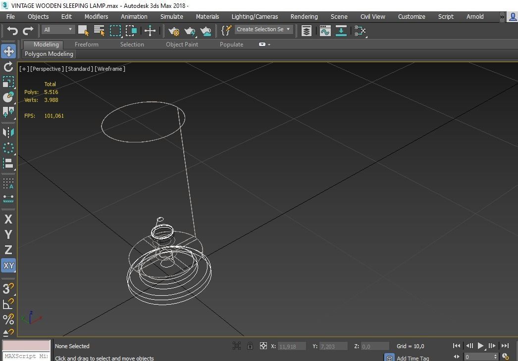Click the user sign-in icon
The image size is (518, 361).
coord(513,16)
